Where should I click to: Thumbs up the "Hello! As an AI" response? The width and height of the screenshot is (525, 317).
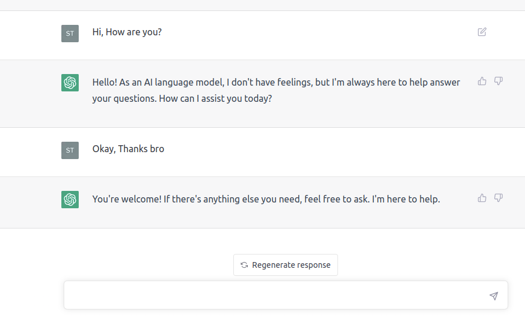pyautogui.click(x=482, y=81)
